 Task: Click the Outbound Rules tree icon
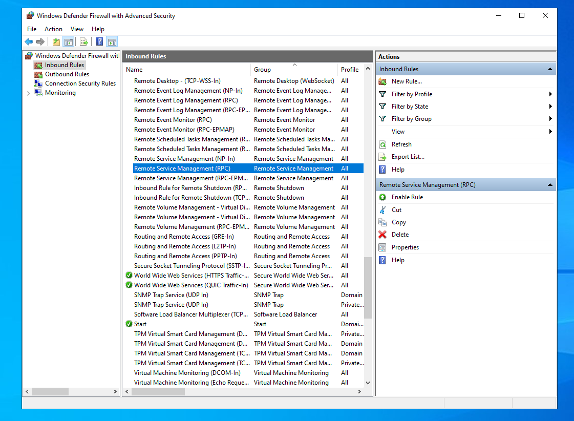pyautogui.click(x=38, y=74)
